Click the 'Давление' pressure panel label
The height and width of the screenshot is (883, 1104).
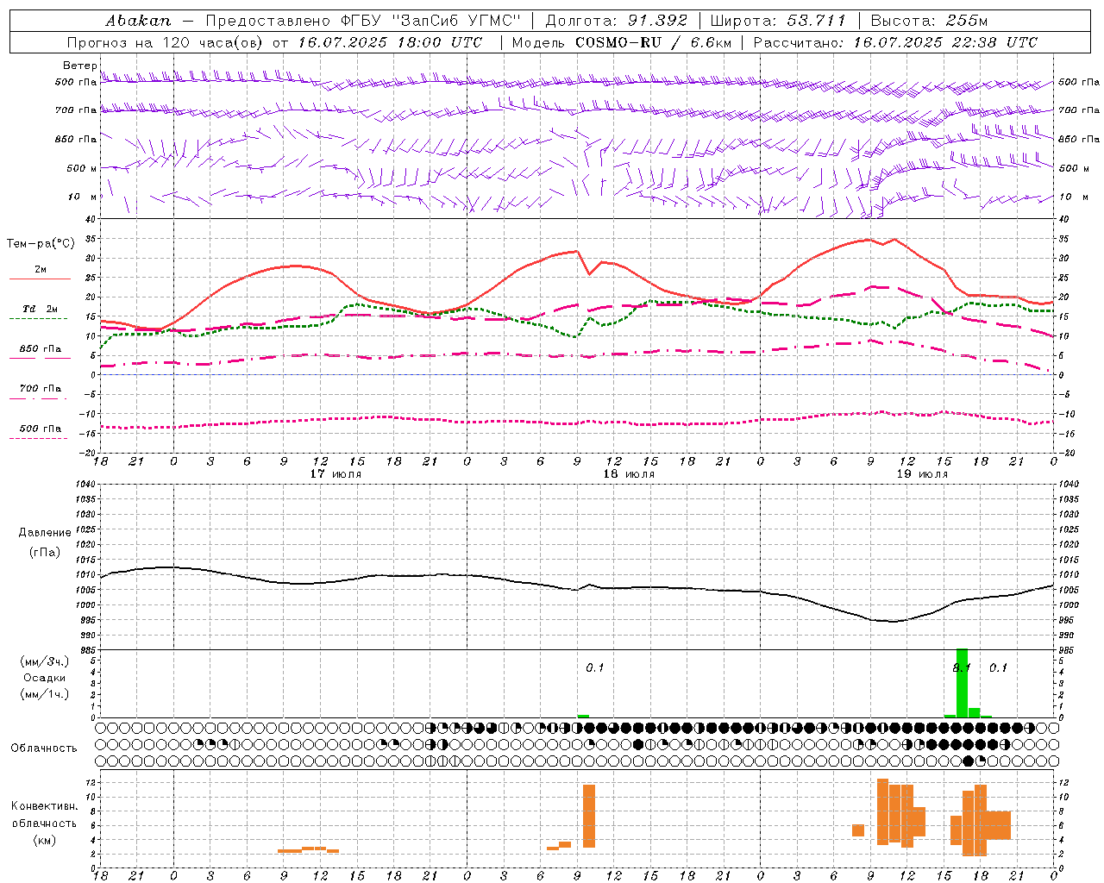pos(45,533)
